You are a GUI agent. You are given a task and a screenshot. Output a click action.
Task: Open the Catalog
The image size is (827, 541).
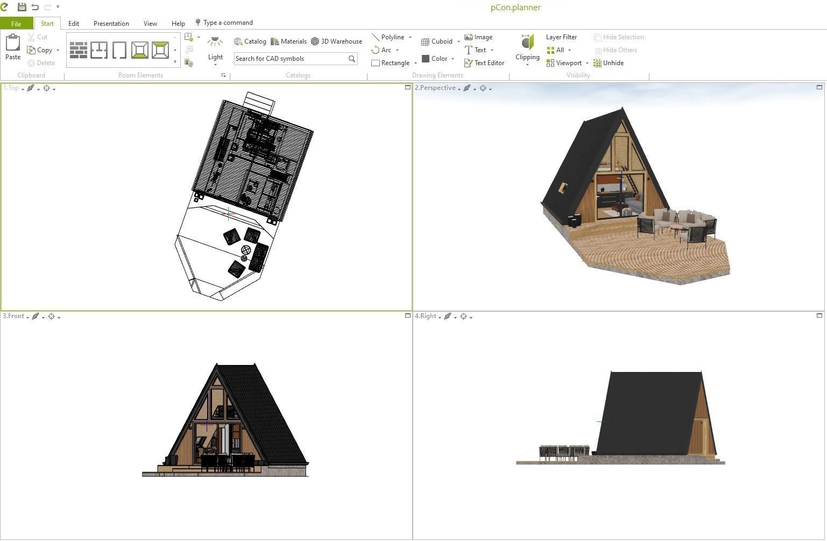tap(250, 41)
